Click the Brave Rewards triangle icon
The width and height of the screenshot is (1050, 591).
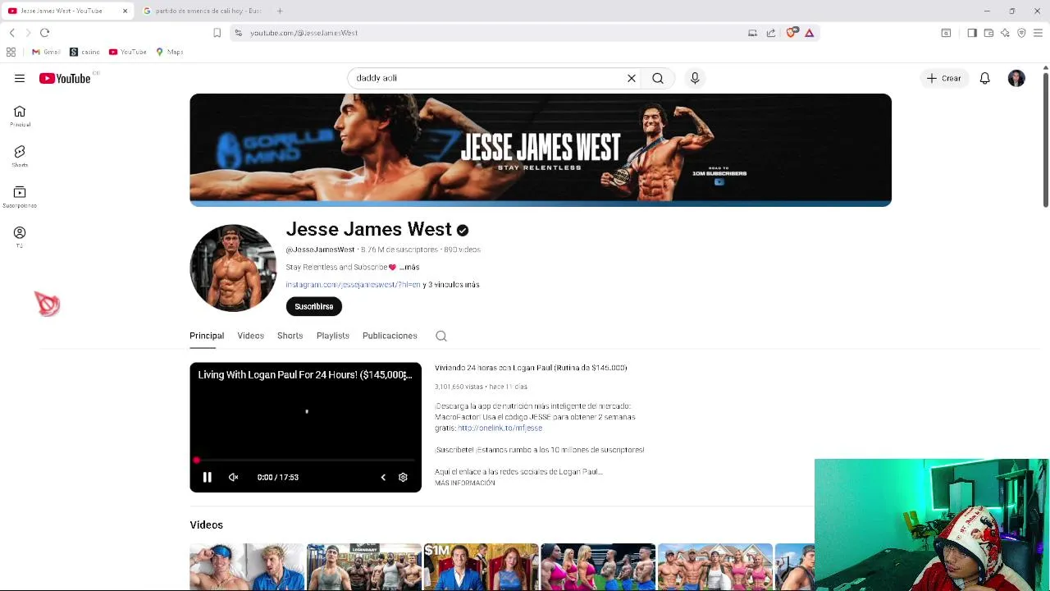pos(809,33)
